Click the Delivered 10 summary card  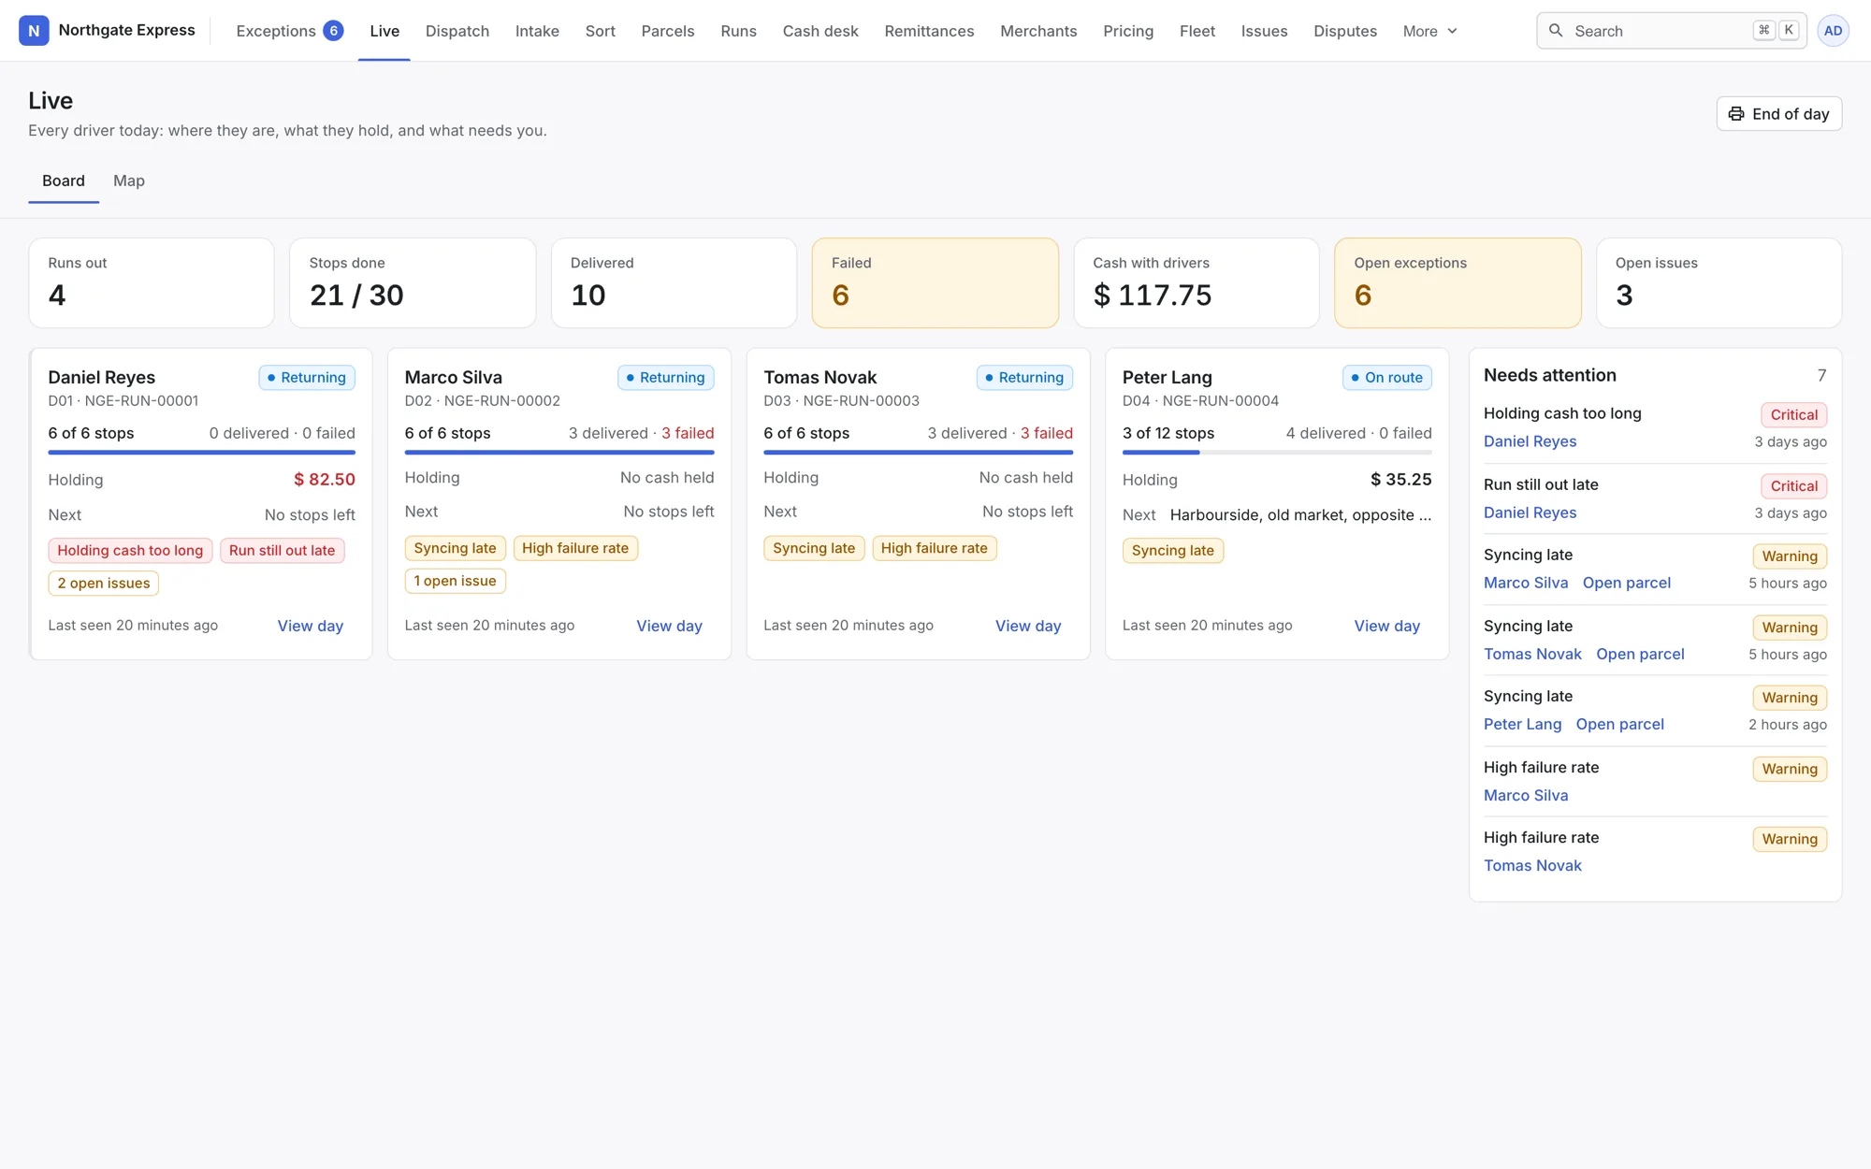point(674,282)
